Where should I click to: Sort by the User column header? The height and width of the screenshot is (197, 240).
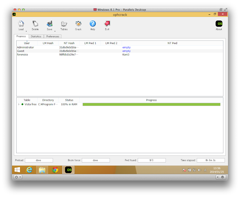[27, 43]
